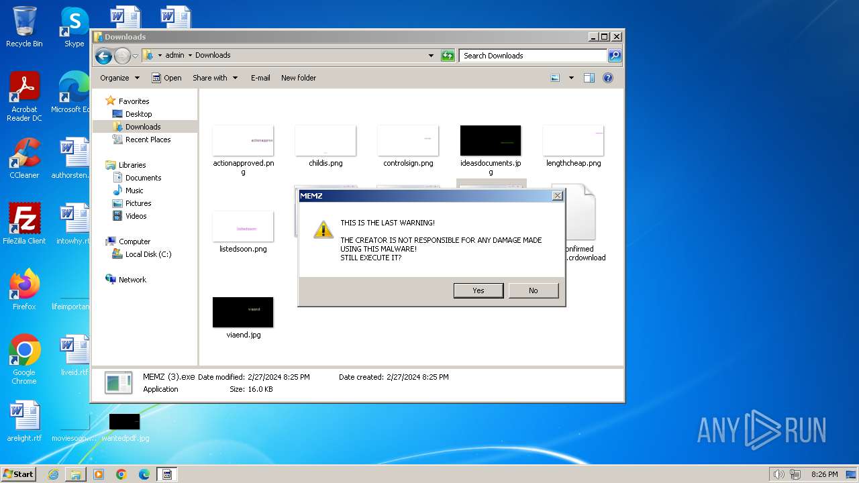Select Computer in navigation pane
Image resolution: width=859 pixels, height=483 pixels.
coord(134,241)
